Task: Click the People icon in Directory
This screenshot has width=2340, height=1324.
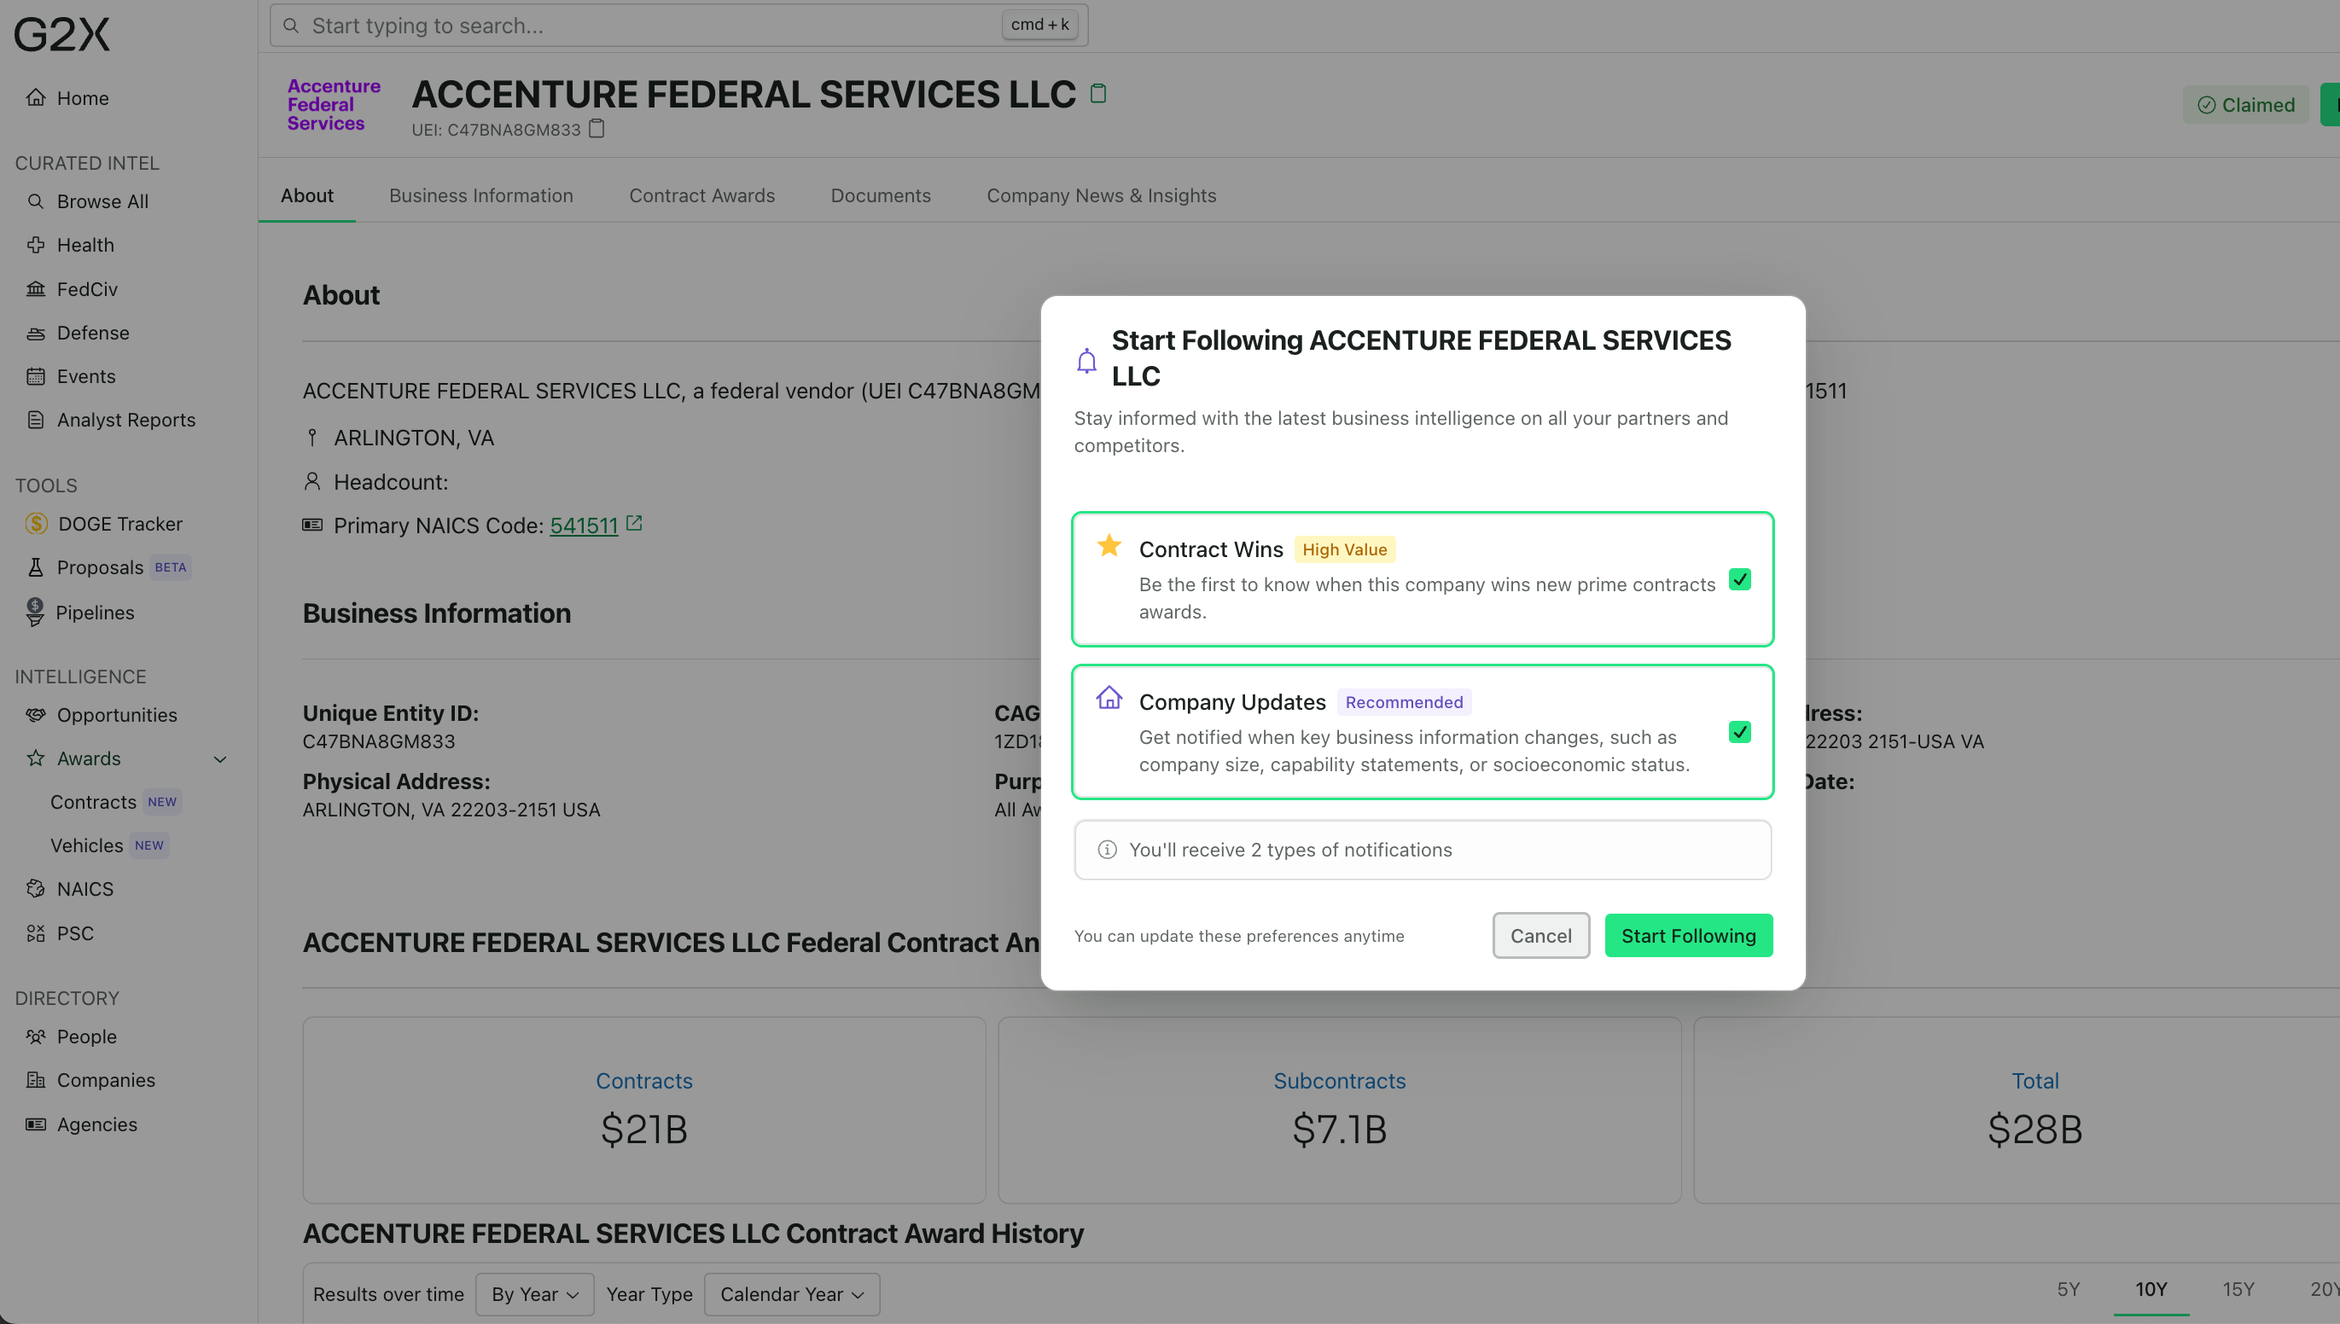Action: click(x=36, y=1036)
